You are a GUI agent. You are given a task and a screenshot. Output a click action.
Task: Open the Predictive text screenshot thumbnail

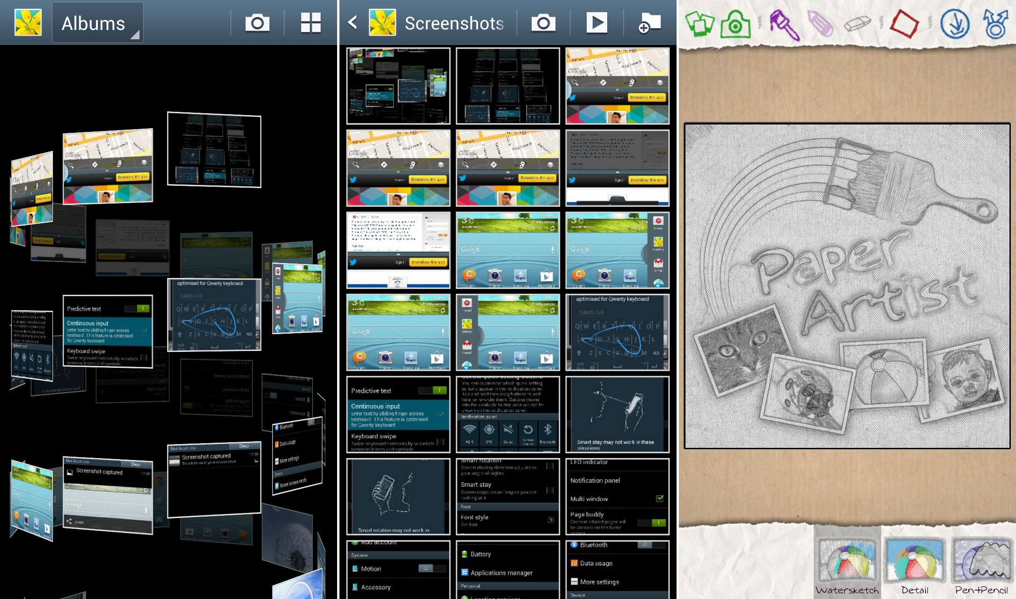398,415
